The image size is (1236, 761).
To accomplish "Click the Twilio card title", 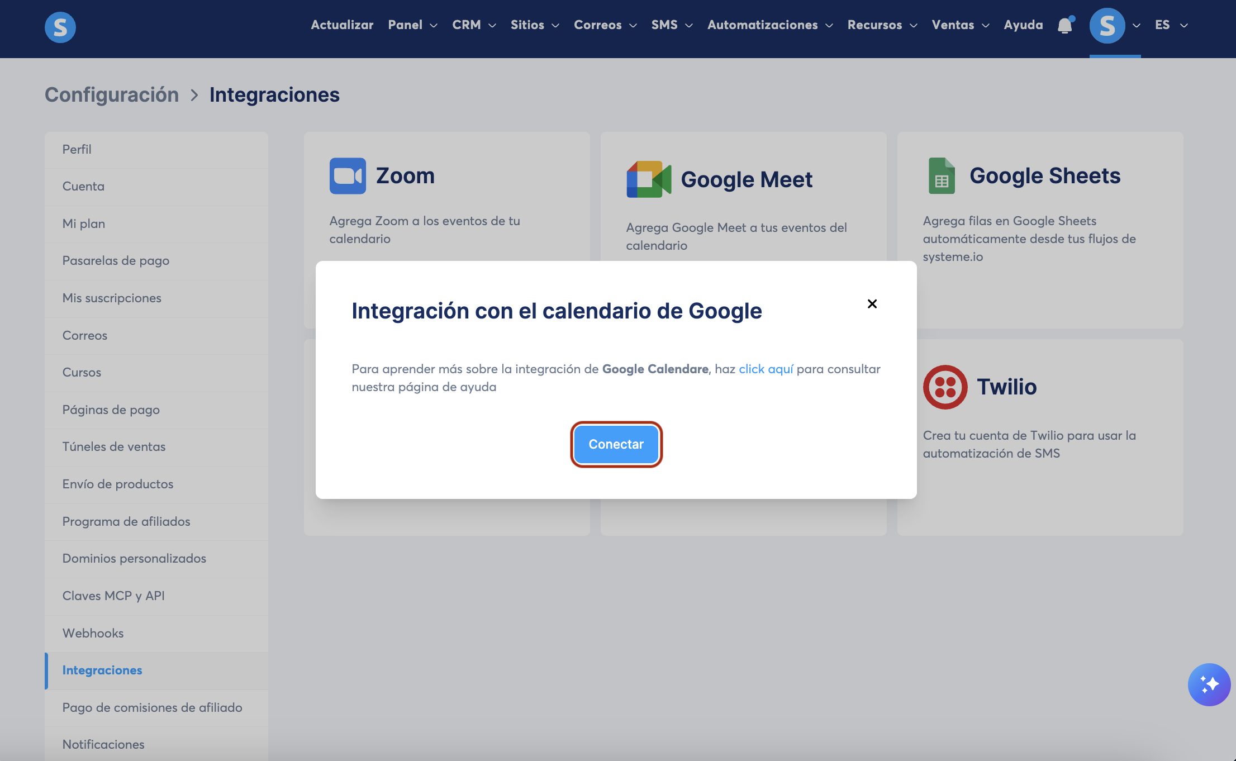I will pos(1006,387).
